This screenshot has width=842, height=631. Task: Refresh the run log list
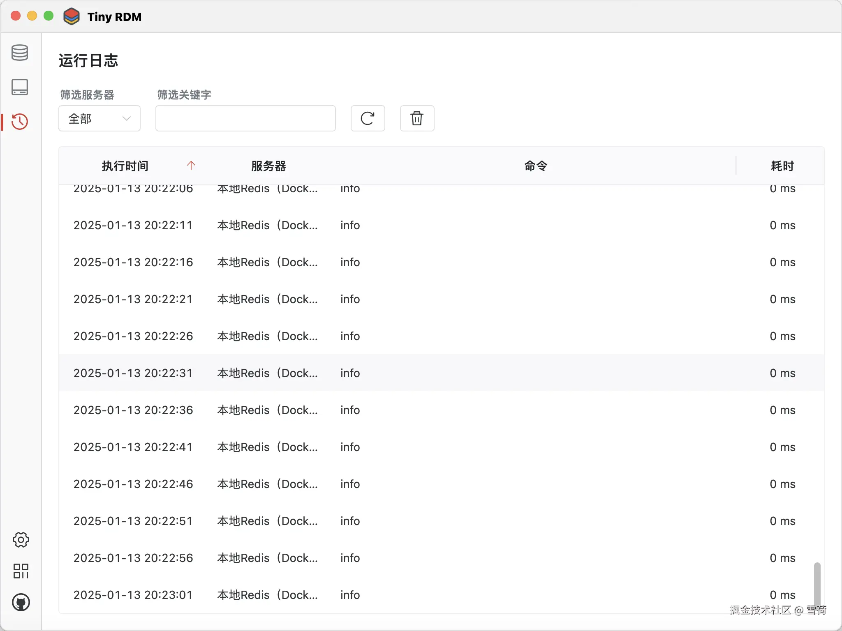click(x=368, y=118)
